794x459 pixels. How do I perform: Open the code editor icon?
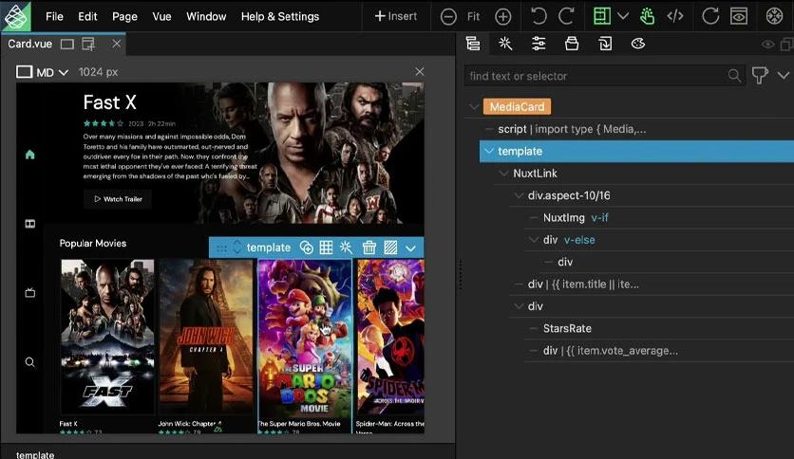click(675, 16)
